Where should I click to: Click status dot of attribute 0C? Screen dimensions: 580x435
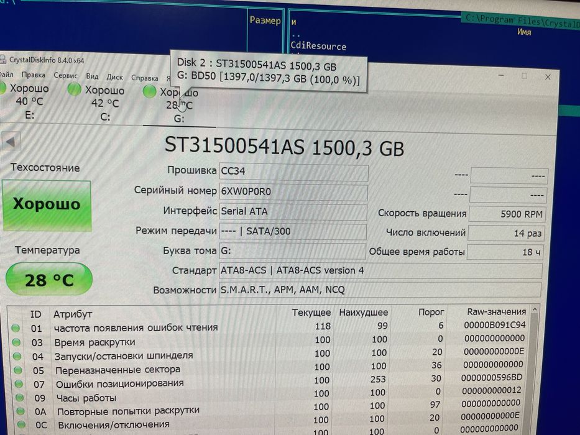[22, 424]
